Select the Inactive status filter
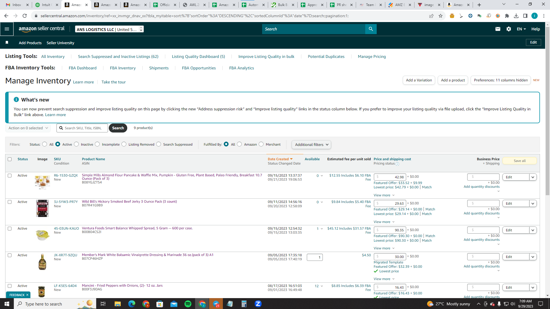This screenshot has width=550, height=309. point(76,144)
